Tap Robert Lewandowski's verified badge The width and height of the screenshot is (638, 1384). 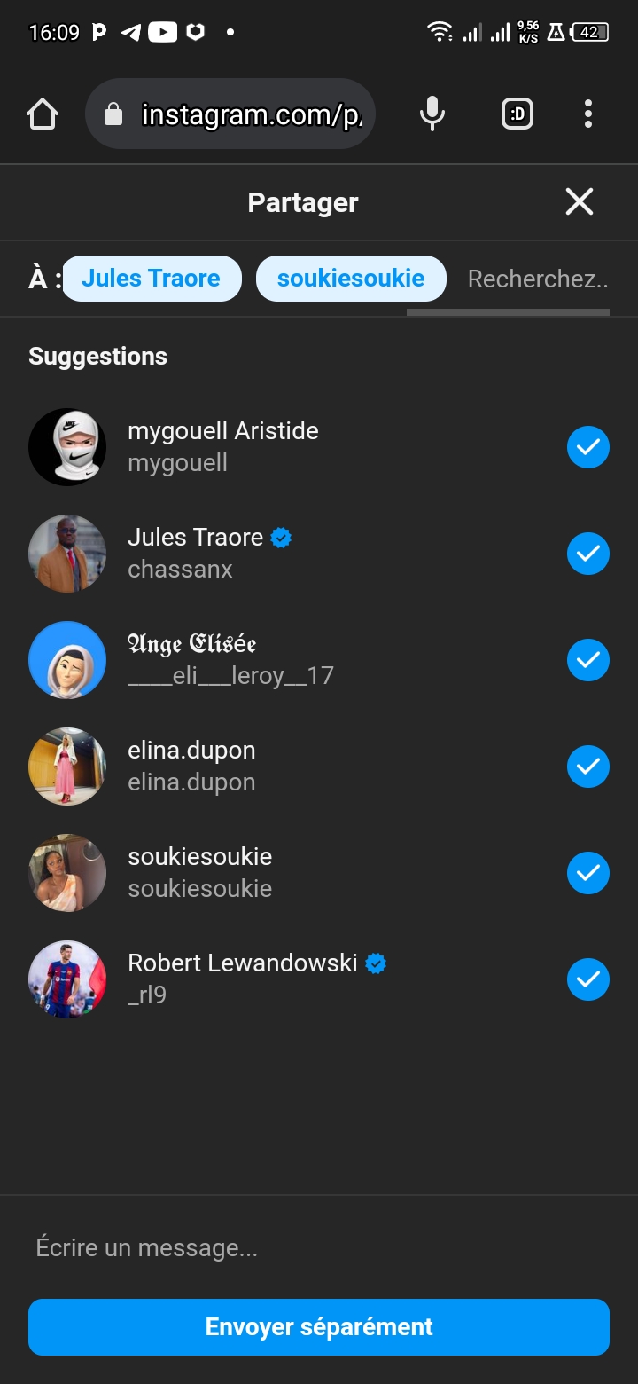click(x=376, y=963)
